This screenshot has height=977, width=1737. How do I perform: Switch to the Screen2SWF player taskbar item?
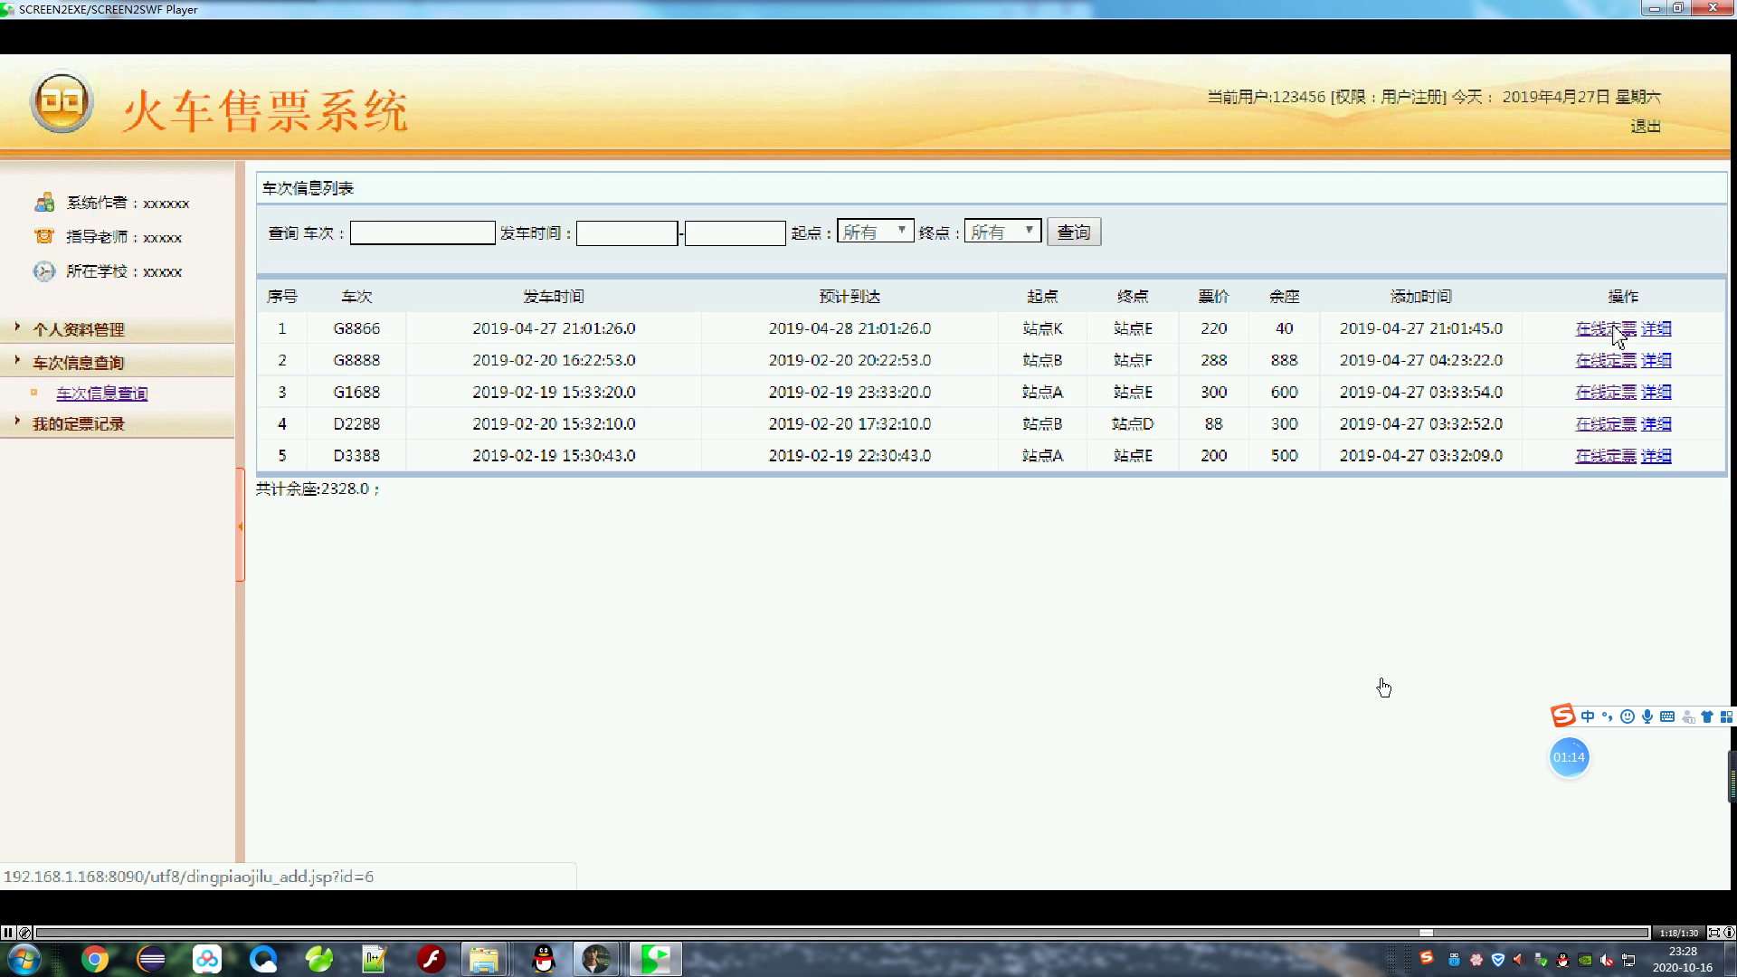655,959
